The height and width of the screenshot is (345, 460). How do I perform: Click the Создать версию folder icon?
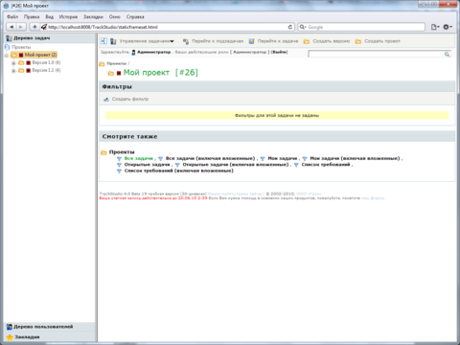click(x=307, y=41)
